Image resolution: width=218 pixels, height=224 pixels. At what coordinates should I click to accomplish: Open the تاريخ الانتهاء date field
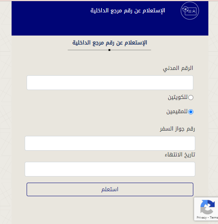110,169
